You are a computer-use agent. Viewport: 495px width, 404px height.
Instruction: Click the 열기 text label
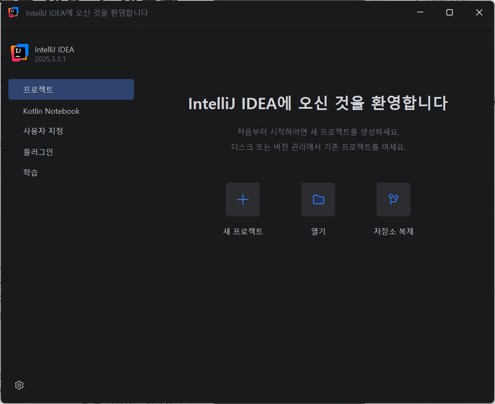(318, 231)
